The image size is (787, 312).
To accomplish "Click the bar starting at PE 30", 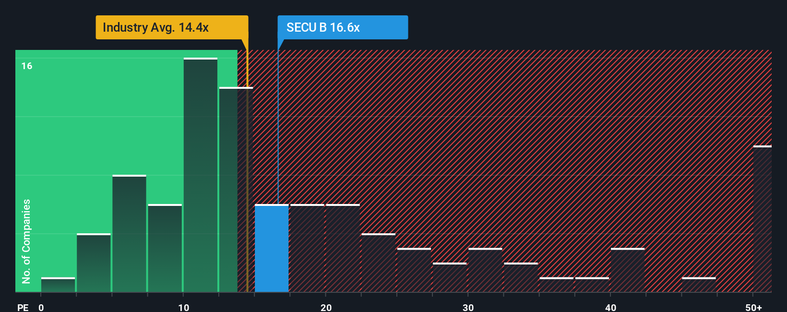I will pyautogui.click(x=485, y=270).
